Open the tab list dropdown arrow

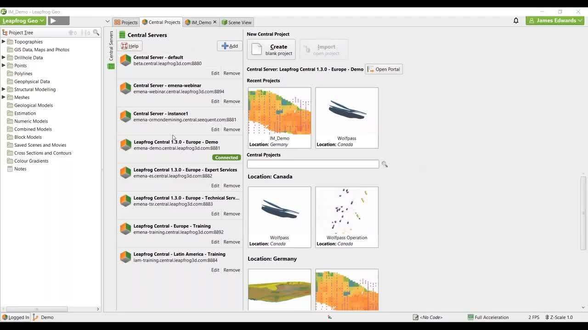(107, 21)
